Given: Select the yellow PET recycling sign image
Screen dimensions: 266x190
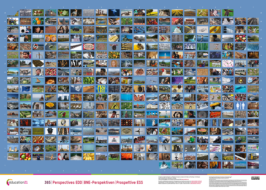Looking at the screenshot, I should (101, 89).
